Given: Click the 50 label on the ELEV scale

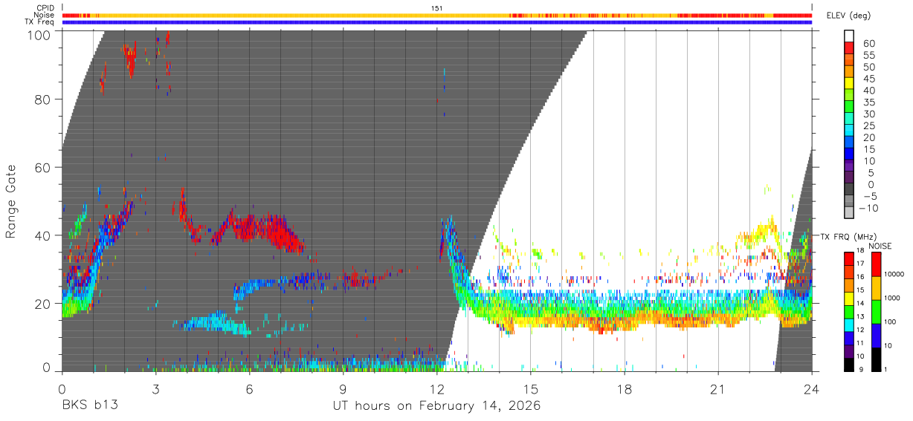Looking at the screenshot, I should (868, 66).
